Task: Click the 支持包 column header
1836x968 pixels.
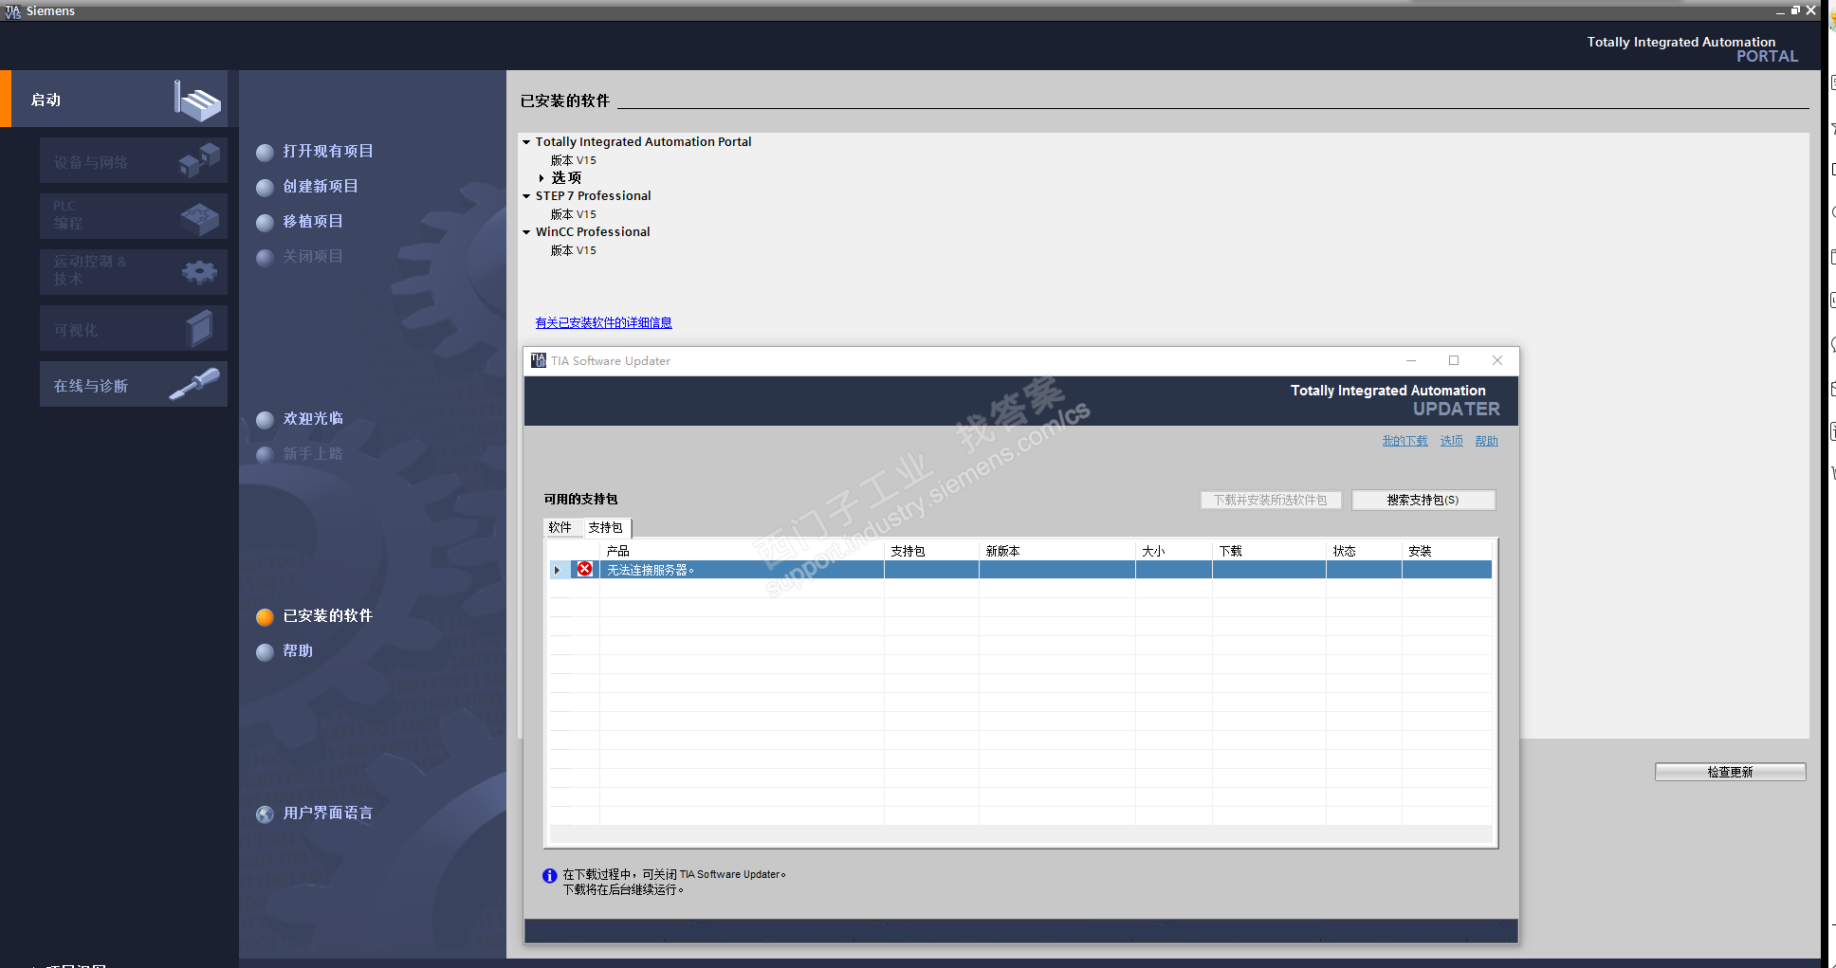Action: pyautogui.click(x=931, y=551)
